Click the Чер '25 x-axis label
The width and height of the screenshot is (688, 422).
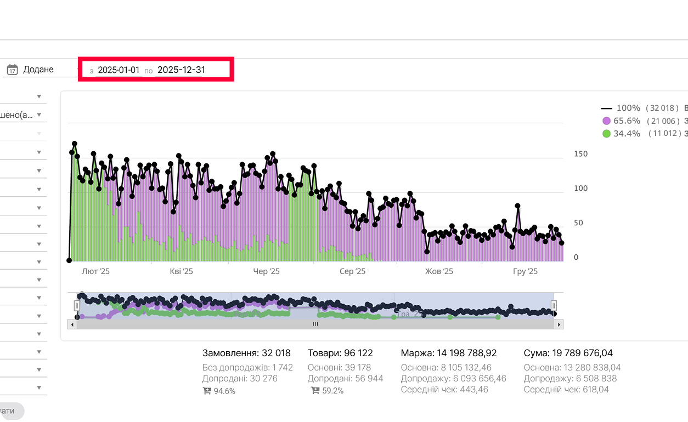[267, 271]
